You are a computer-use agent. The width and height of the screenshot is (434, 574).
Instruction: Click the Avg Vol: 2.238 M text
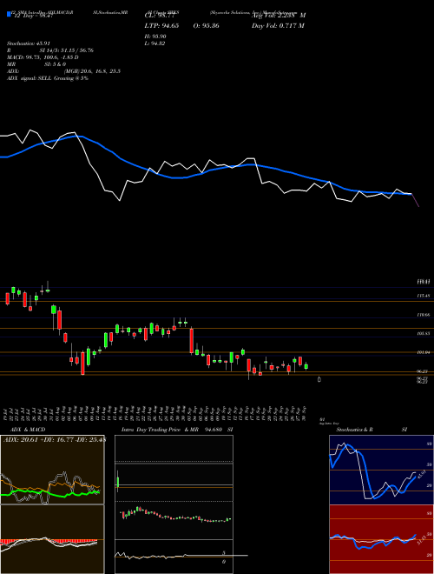coord(278,16)
